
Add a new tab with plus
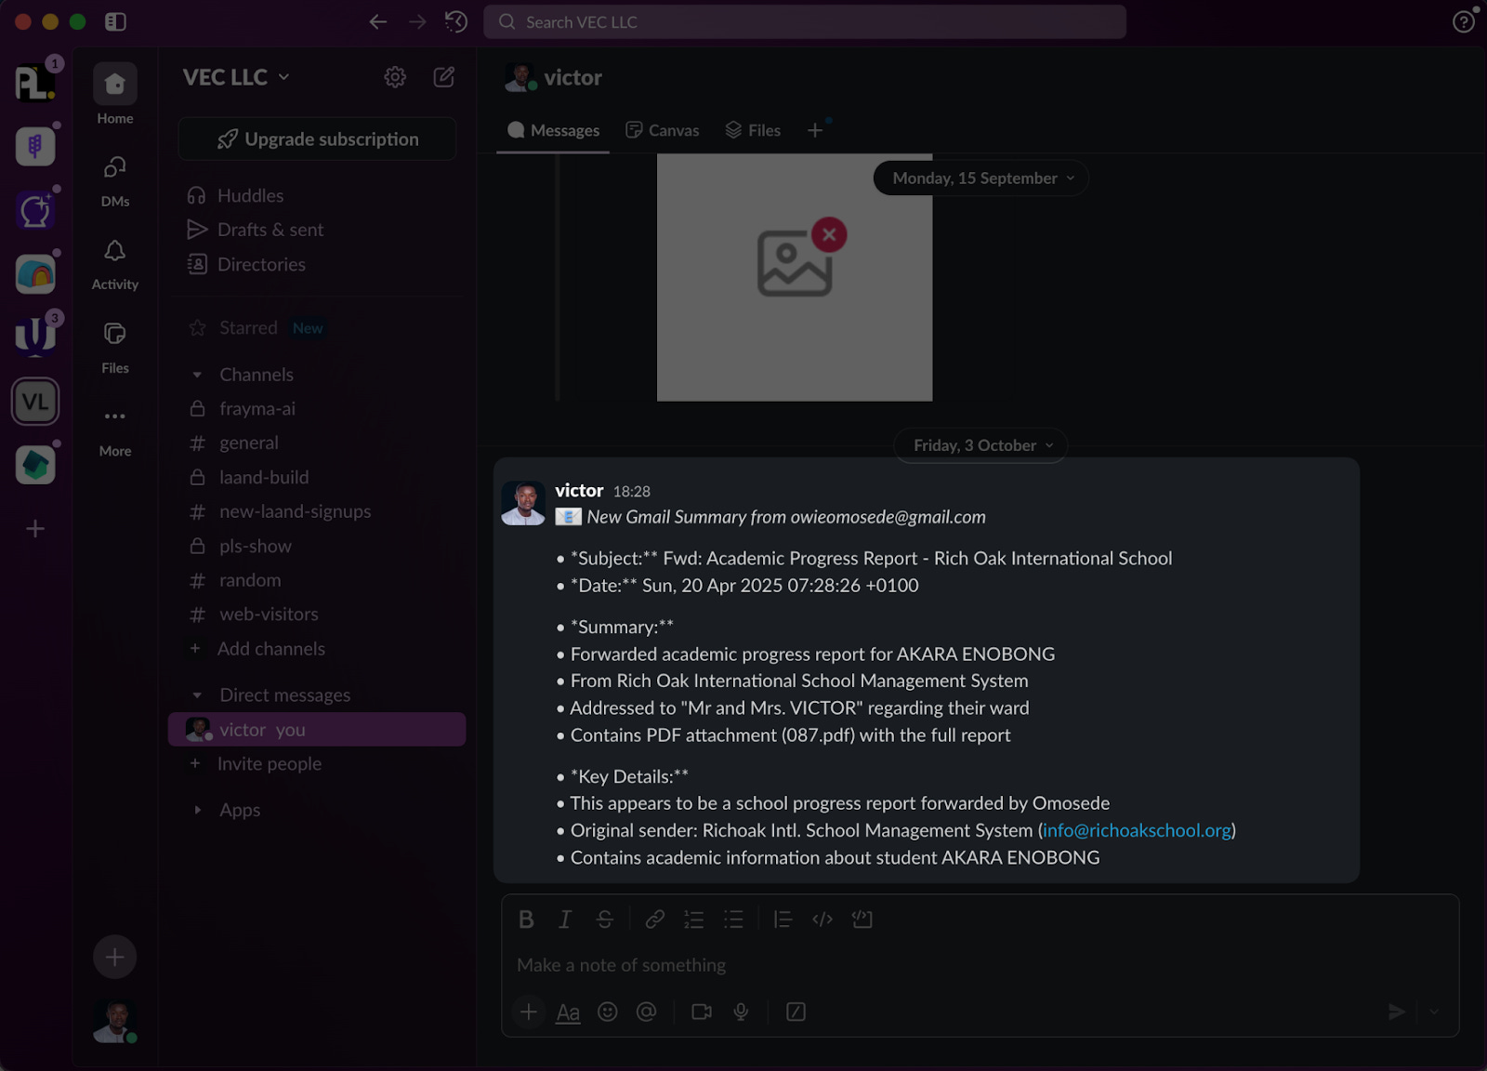815,130
